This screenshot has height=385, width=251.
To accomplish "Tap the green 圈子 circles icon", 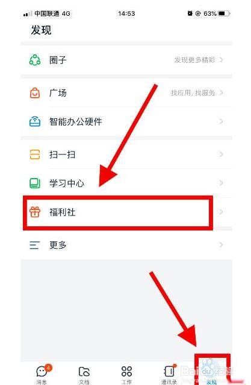I will point(35,60).
